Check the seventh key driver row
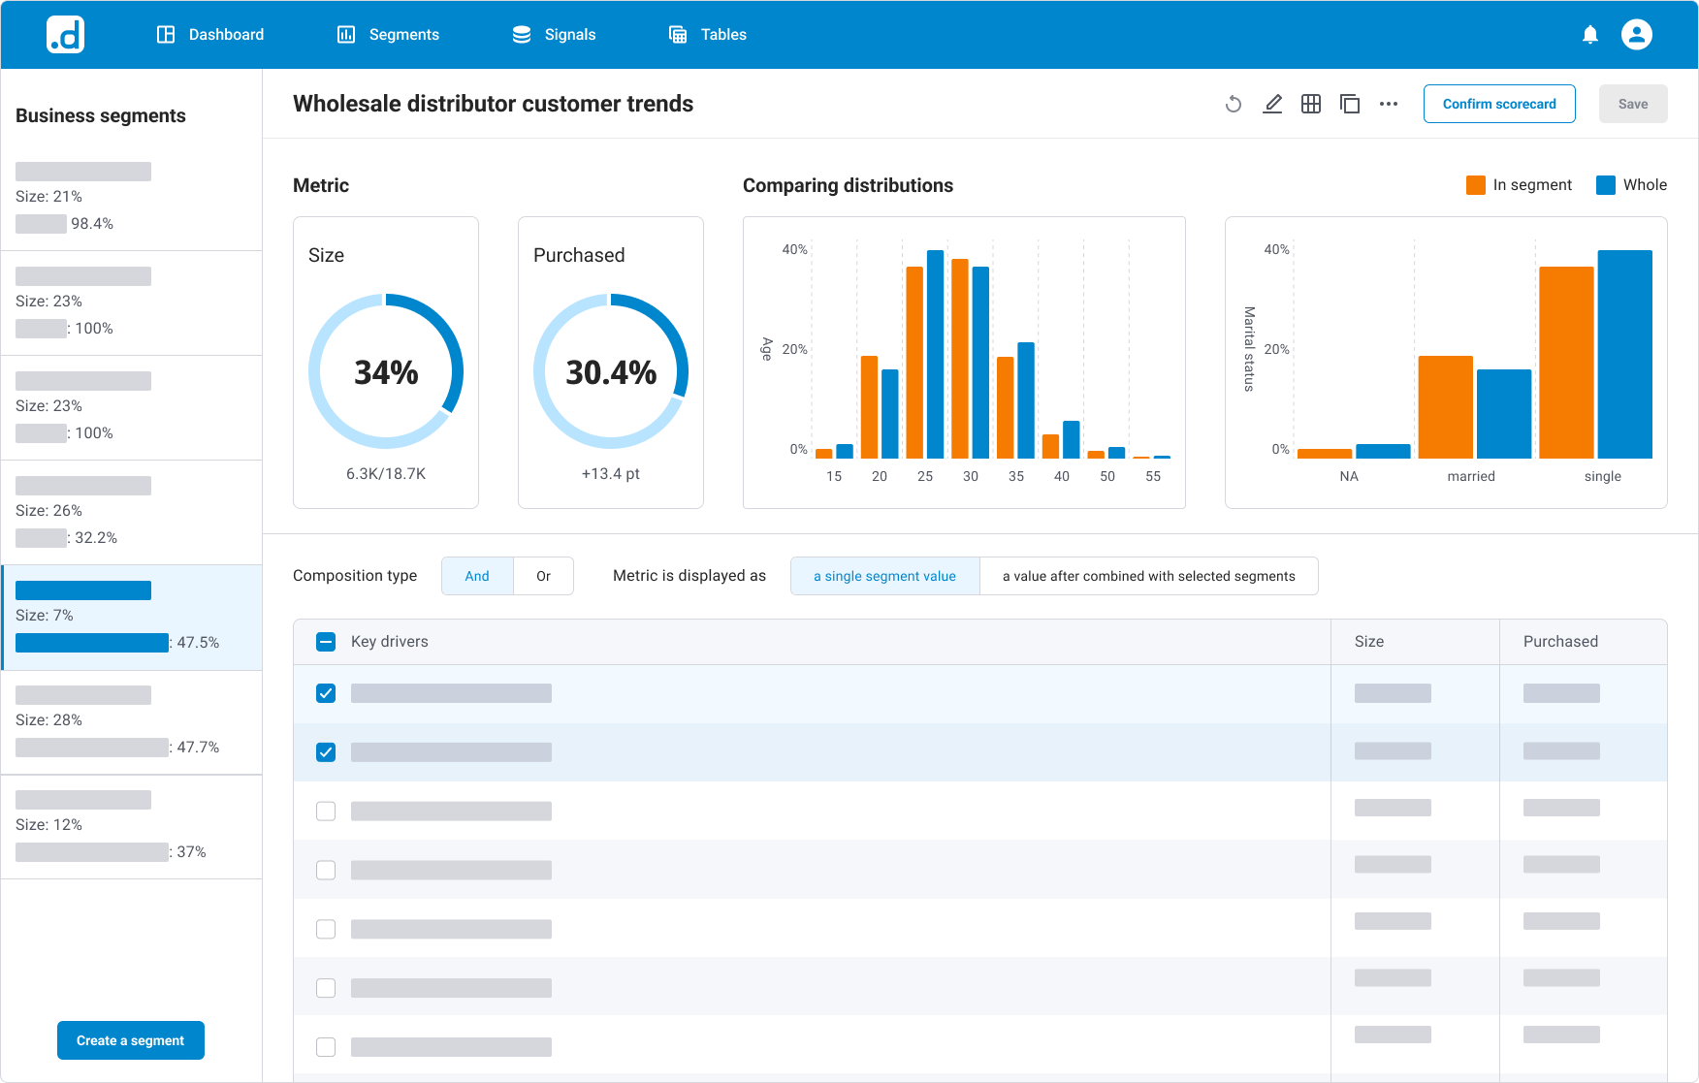1699x1083 pixels. pyautogui.click(x=326, y=1047)
